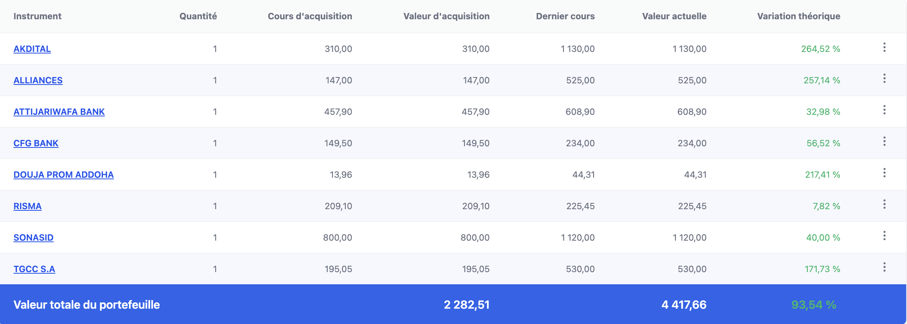Image resolution: width=907 pixels, height=324 pixels.
Task: Click the Instrument column header
Action: point(37,16)
